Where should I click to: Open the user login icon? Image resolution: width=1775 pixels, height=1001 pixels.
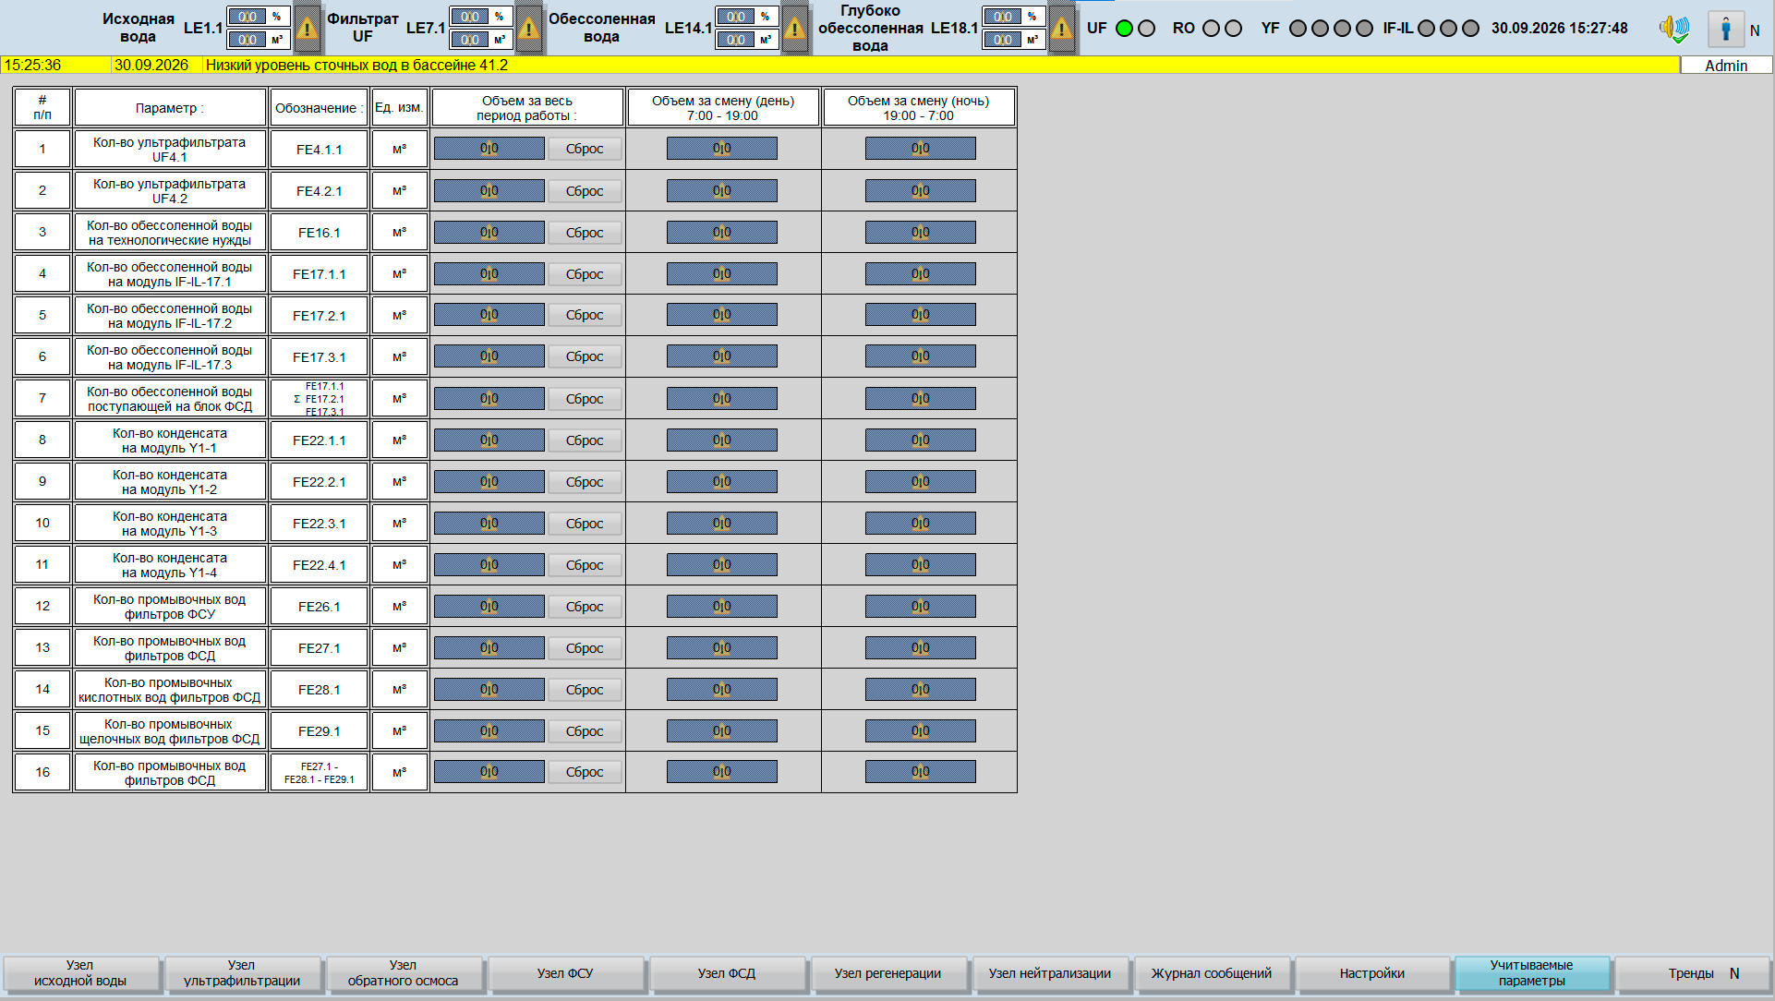coord(1725,29)
